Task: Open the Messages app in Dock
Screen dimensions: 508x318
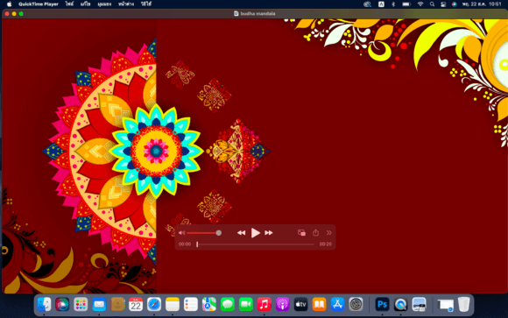Action: coord(228,304)
